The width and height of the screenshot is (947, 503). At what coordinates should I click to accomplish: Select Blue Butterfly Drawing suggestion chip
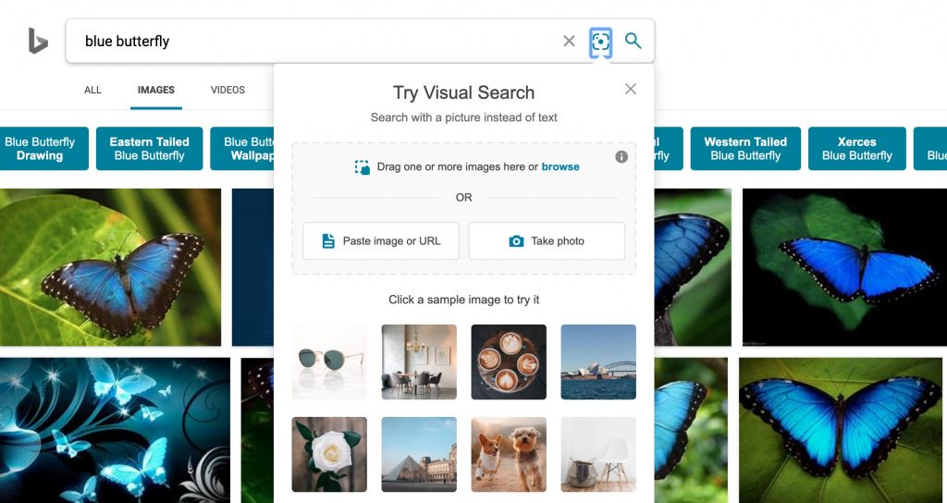[41, 149]
